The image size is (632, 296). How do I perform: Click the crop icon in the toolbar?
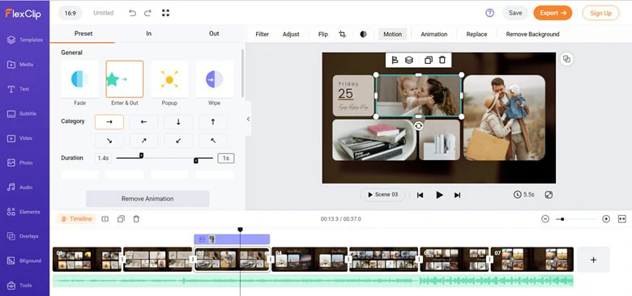coord(342,34)
